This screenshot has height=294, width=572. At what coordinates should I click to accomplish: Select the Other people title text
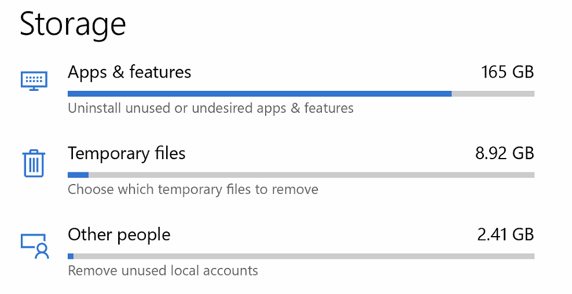click(x=119, y=234)
